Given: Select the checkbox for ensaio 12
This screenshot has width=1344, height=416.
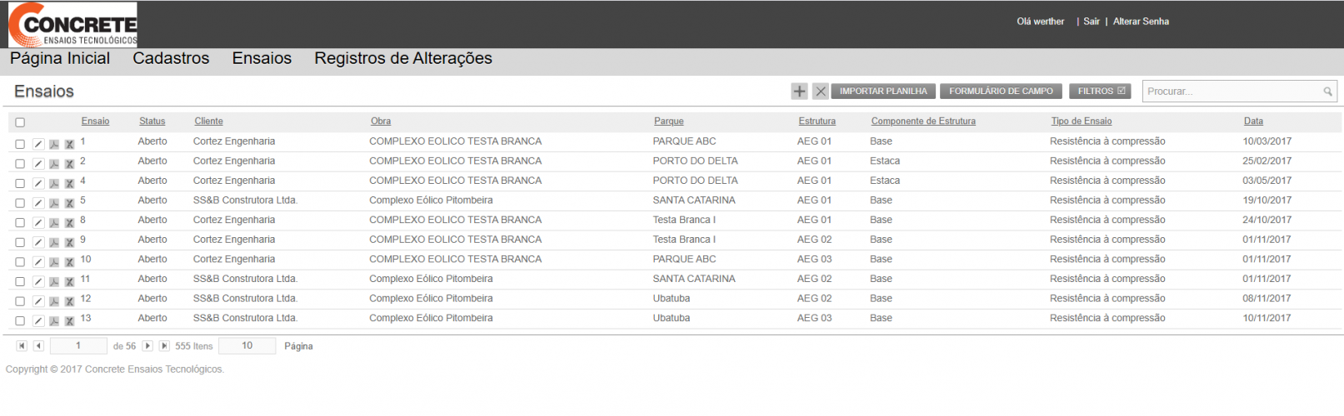Looking at the screenshot, I should tap(20, 301).
